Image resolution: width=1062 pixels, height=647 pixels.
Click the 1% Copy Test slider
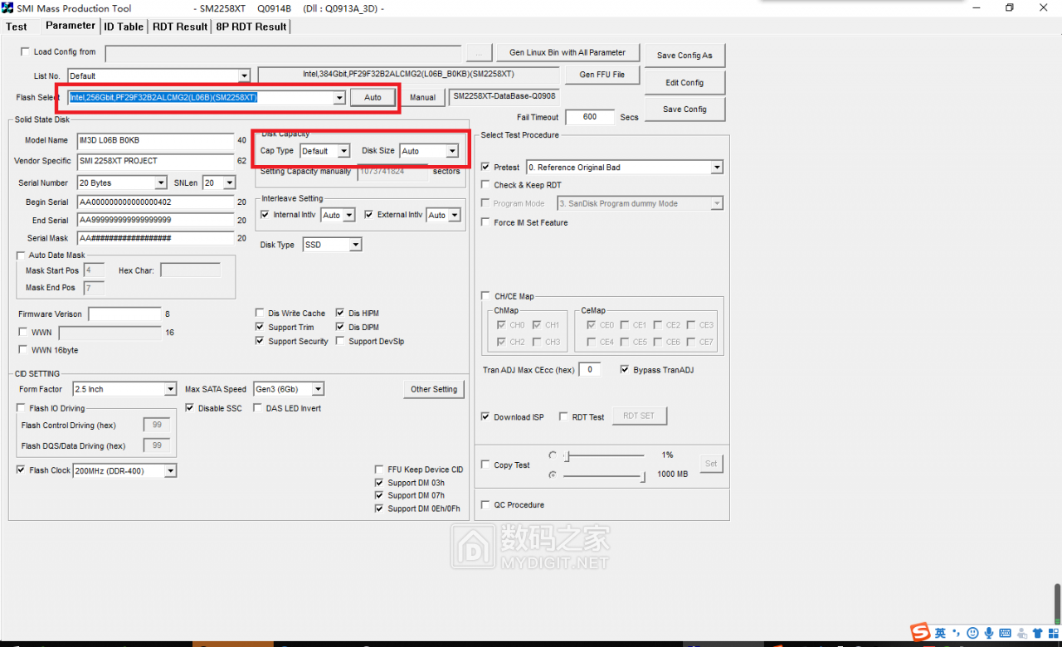(604, 455)
